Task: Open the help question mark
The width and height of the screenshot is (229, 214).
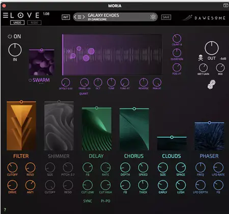Action: click(x=5, y=210)
